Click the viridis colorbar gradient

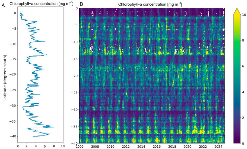pos(237,79)
